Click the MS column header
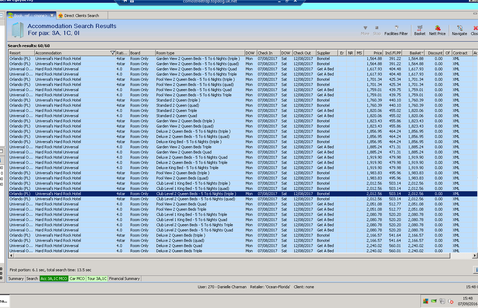 click(x=359, y=53)
